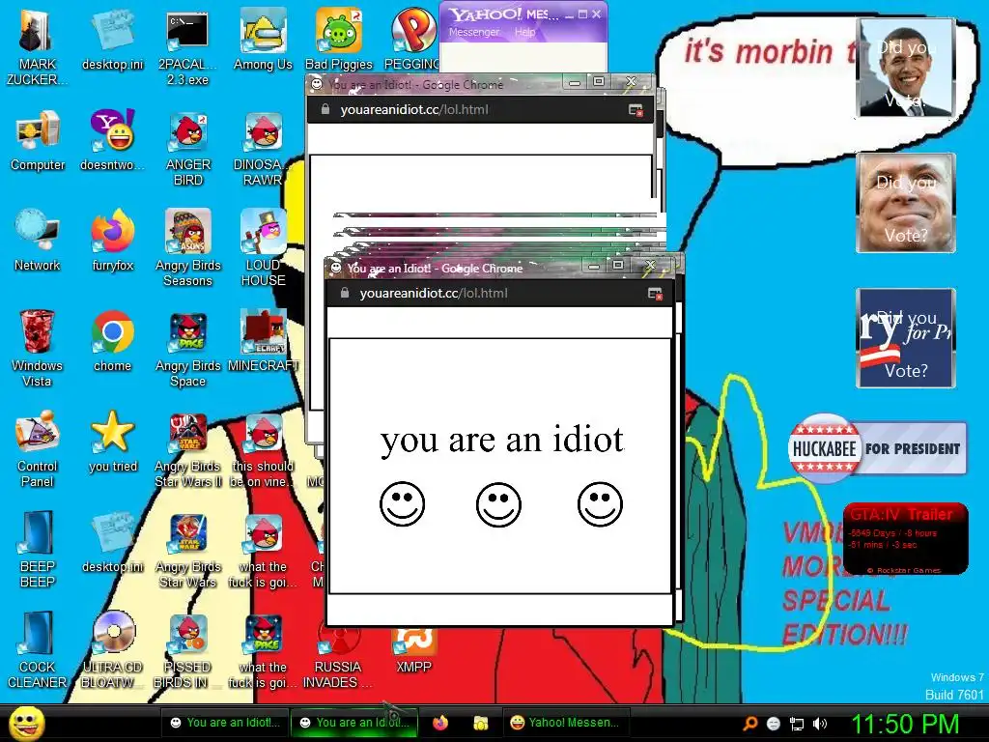The height and width of the screenshot is (742, 989).
Task: Open Angry Birds Seasons shortcut
Action: click(188, 247)
